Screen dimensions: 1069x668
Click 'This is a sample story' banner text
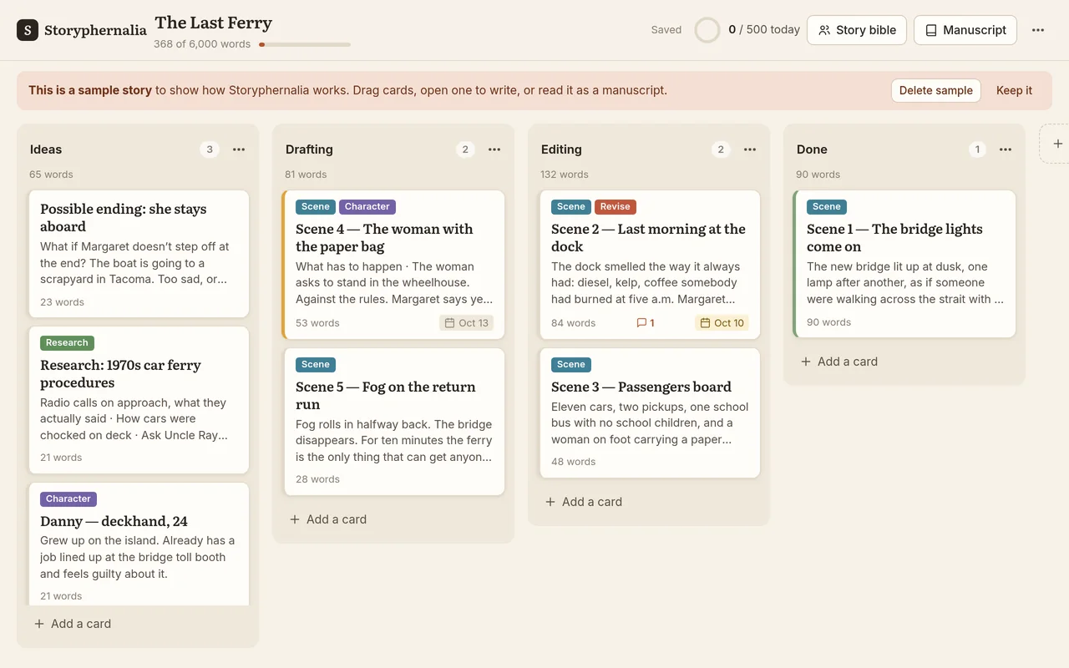pyautogui.click(x=90, y=90)
